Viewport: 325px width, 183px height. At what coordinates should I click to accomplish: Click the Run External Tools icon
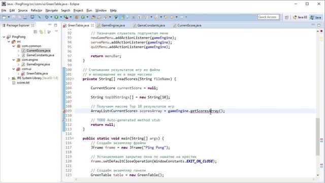[x=66, y=17]
